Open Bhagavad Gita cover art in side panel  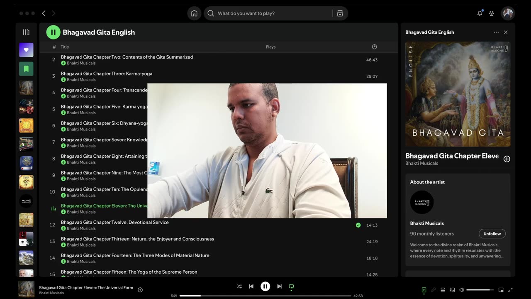pos(458,94)
